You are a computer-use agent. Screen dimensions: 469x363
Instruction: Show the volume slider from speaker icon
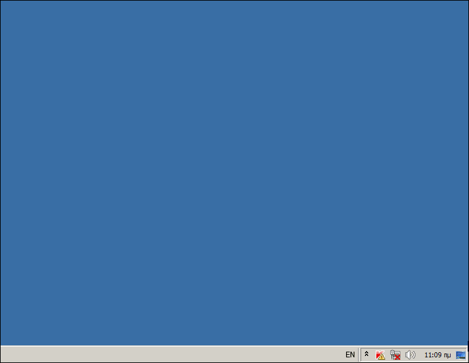pyautogui.click(x=410, y=355)
